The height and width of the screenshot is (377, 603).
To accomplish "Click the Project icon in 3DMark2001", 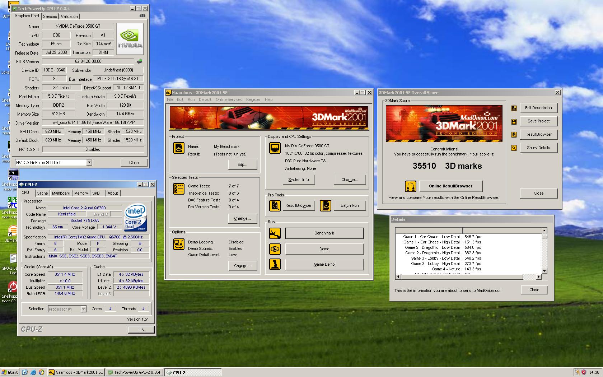I will [x=178, y=148].
